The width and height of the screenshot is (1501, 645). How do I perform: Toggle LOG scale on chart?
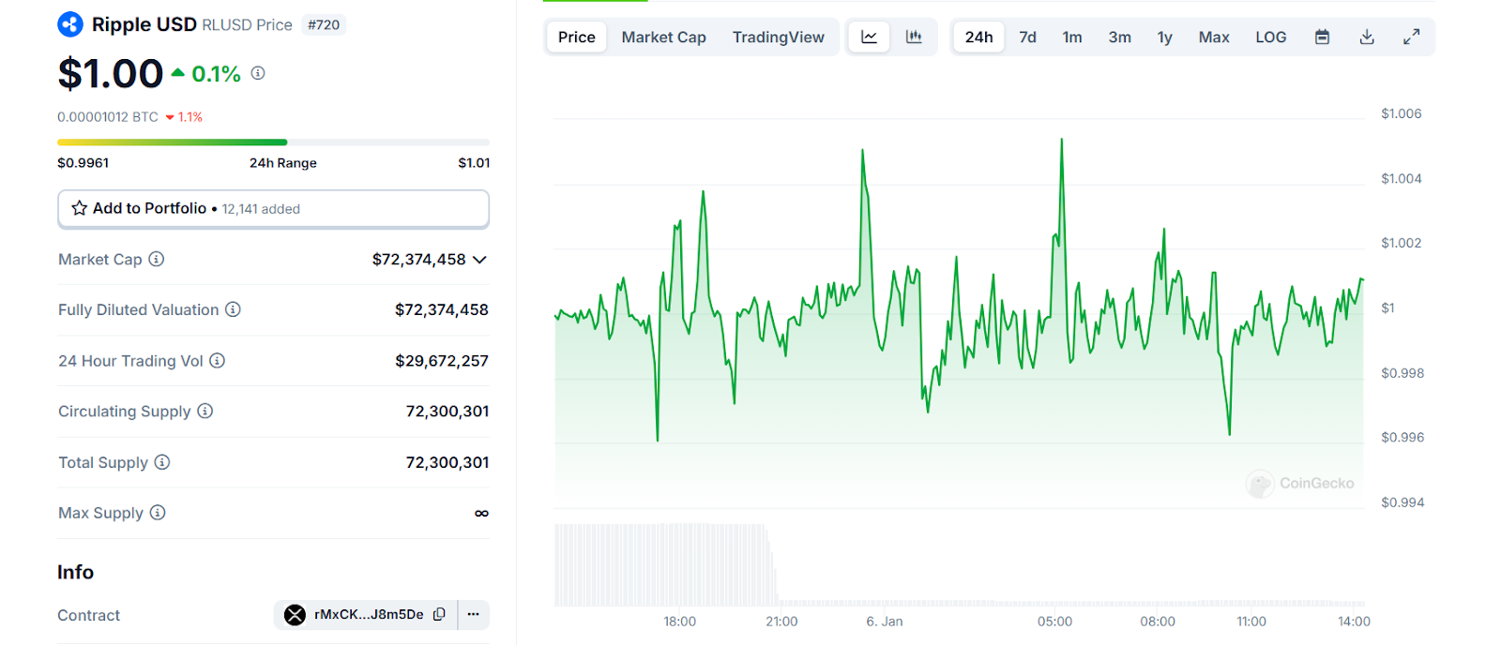1270,37
